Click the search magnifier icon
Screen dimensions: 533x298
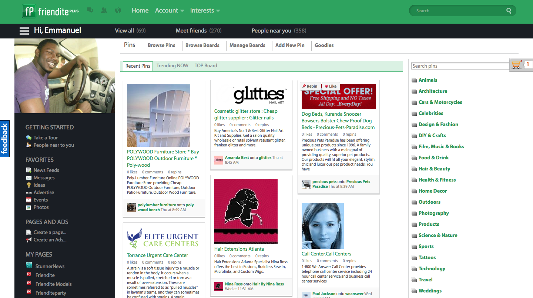509,11
